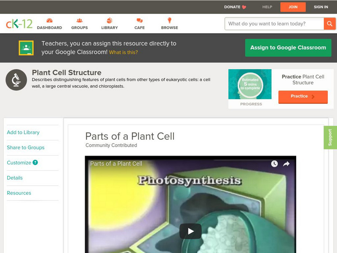Click SIGN IN
This screenshot has height=253, width=337.
(321, 7)
